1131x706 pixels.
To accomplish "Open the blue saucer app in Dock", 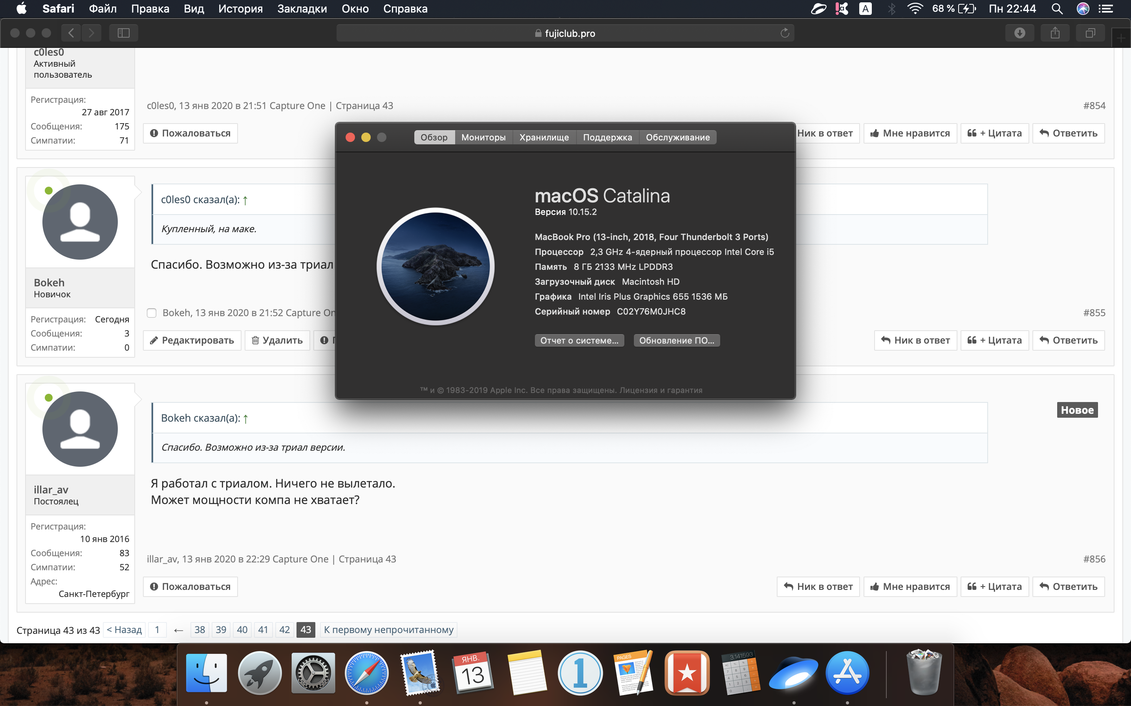I will pyautogui.click(x=794, y=673).
